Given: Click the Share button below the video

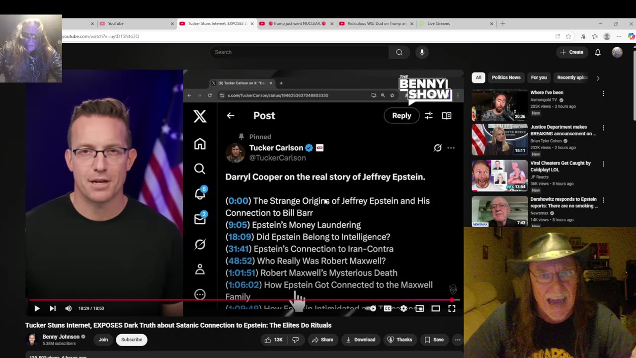Looking at the screenshot, I should coord(322,340).
